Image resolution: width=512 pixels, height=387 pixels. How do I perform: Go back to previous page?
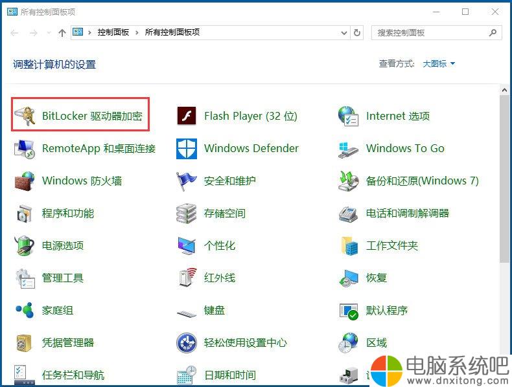[x=15, y=32]
